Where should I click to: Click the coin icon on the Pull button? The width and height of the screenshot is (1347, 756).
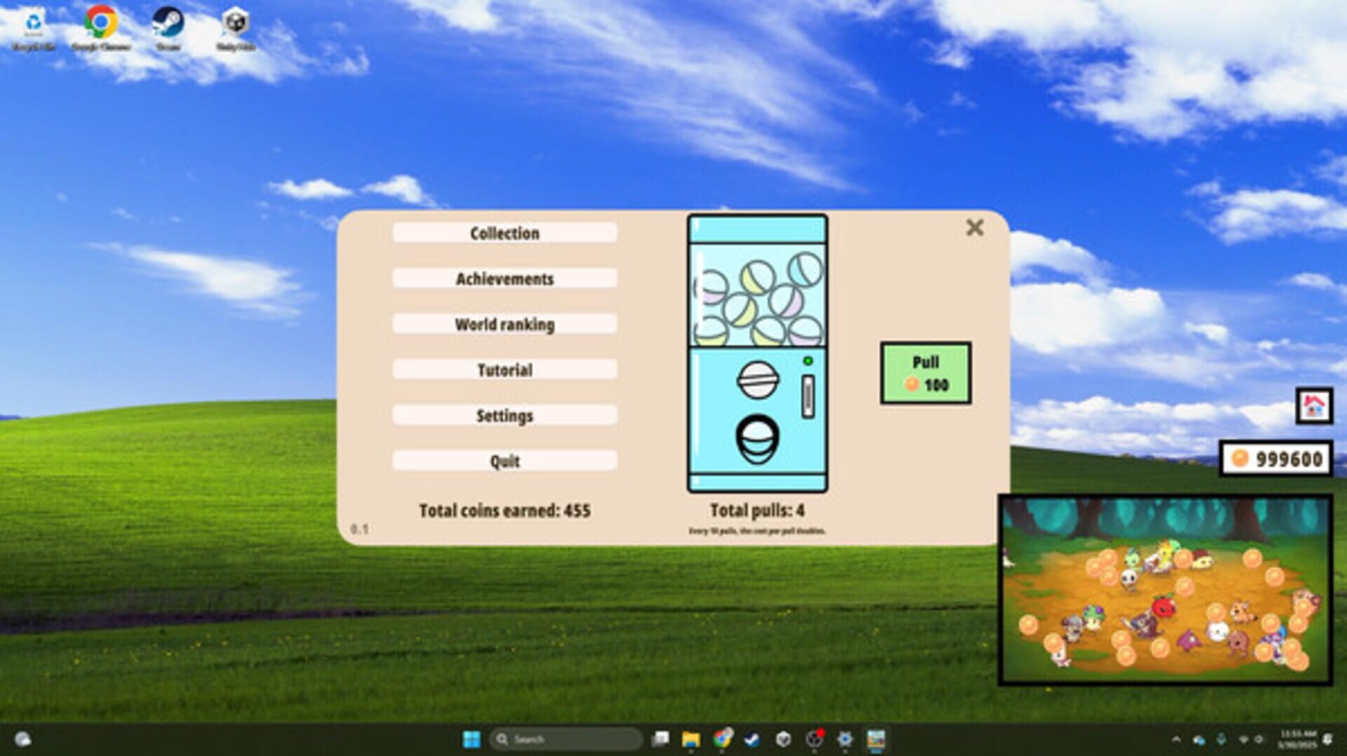(911, 384)
